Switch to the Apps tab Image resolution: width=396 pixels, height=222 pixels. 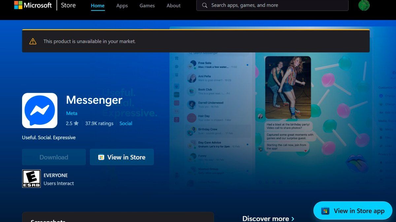point(122,6)
